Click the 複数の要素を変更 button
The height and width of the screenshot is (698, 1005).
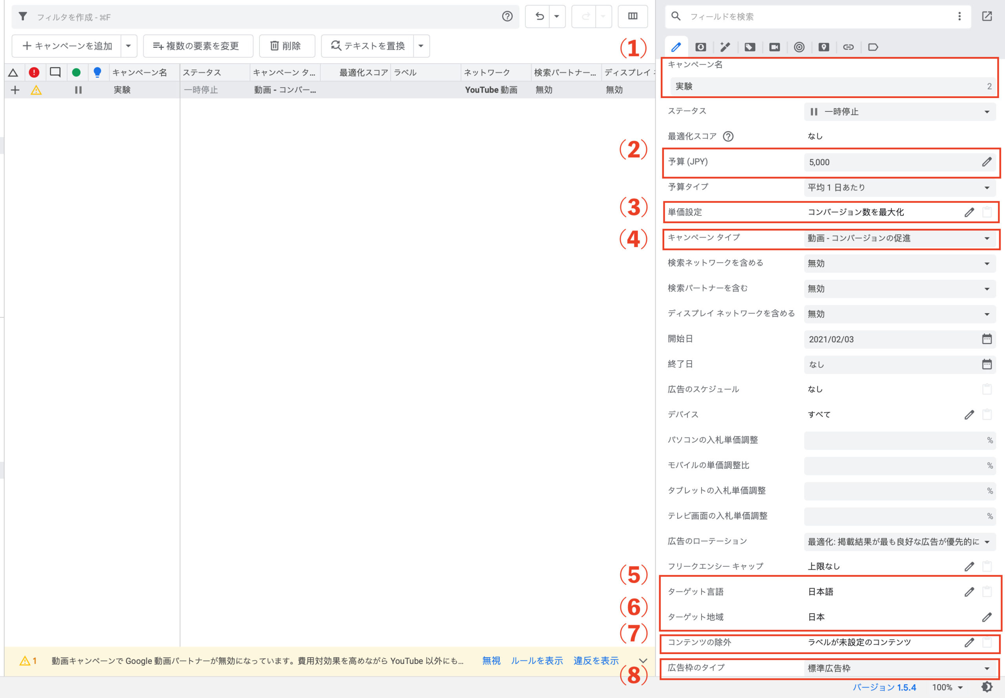198,46
